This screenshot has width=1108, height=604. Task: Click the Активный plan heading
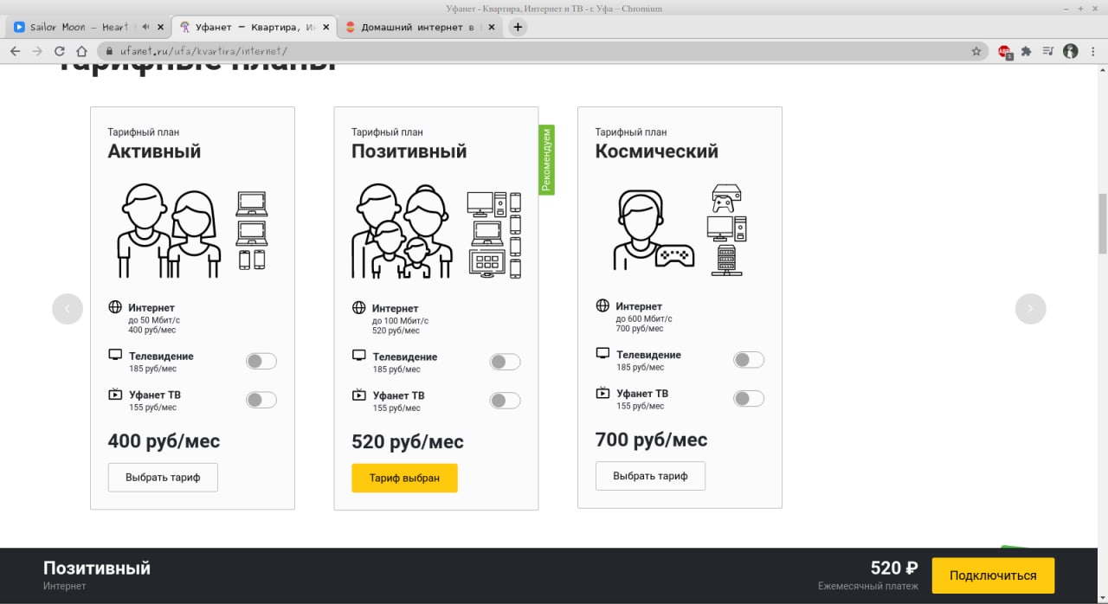click(x=154, y=151)
